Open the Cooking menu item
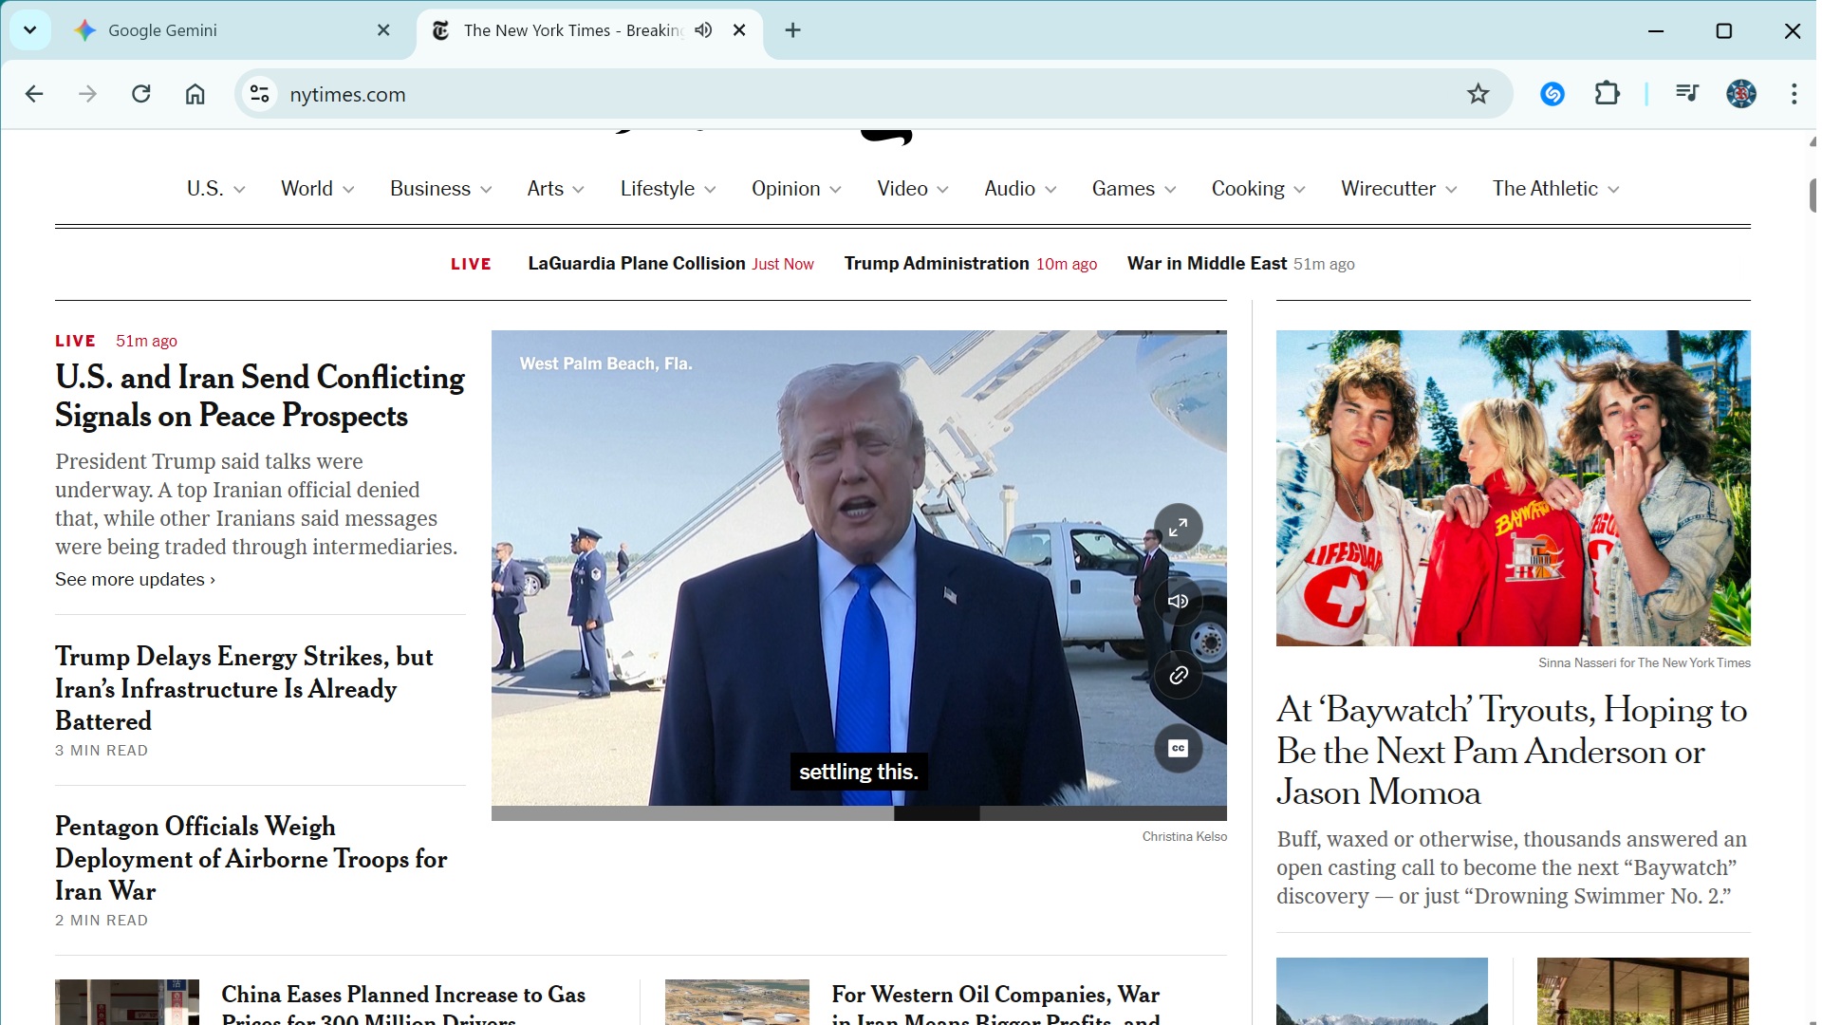This screenshot has height=1025, width=1822. (1247, 189)
